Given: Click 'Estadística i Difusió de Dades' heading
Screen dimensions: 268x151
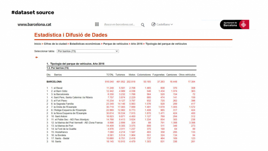Looking at the screenshot, I should click(71, 35).
